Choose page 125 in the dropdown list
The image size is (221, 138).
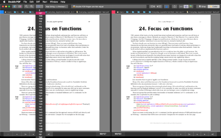coord(41,63)
